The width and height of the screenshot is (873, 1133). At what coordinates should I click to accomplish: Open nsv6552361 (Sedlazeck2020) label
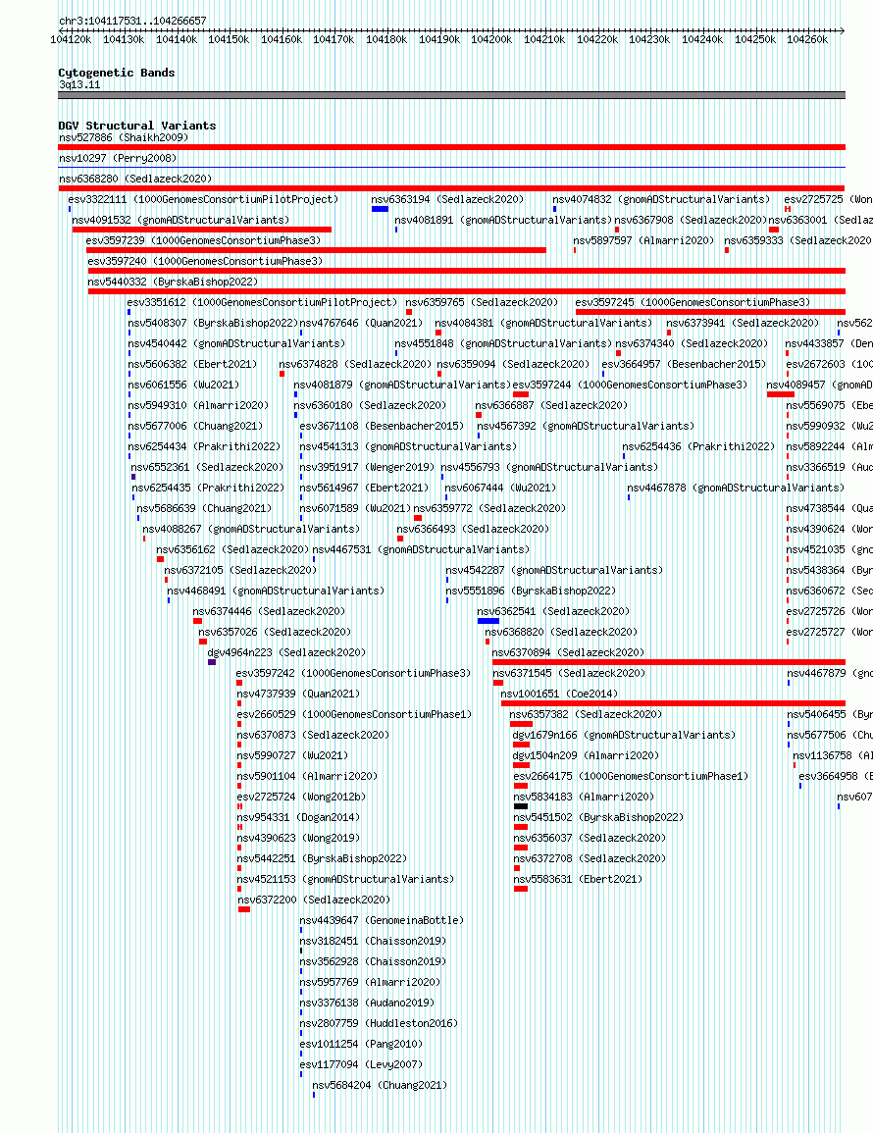coord(207,468)
